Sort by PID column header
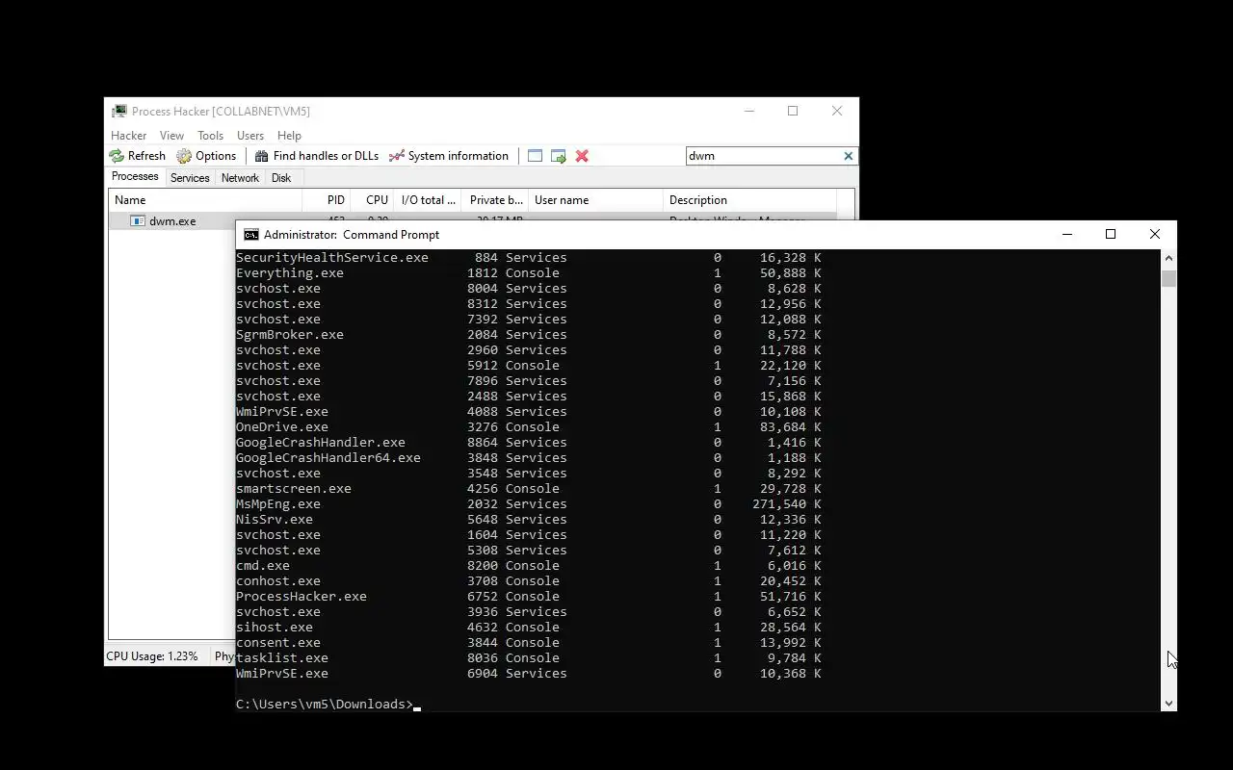The width and height of the screenshot is (1233, 770). click(x=326, y=200)
